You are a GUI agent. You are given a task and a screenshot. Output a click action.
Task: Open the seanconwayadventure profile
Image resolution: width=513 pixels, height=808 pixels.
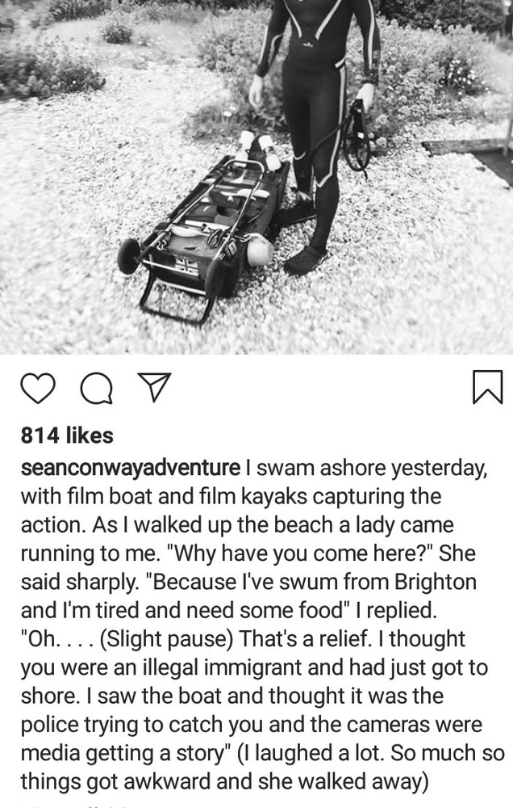[130, 468]
